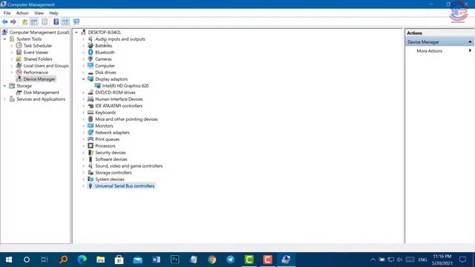
Task: Select System devices category
Action: [110, 179]
